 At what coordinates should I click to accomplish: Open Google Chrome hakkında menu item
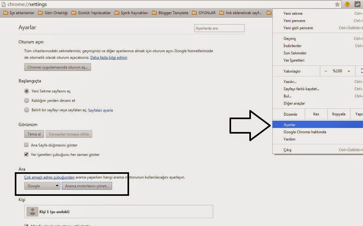coord(318,132)
